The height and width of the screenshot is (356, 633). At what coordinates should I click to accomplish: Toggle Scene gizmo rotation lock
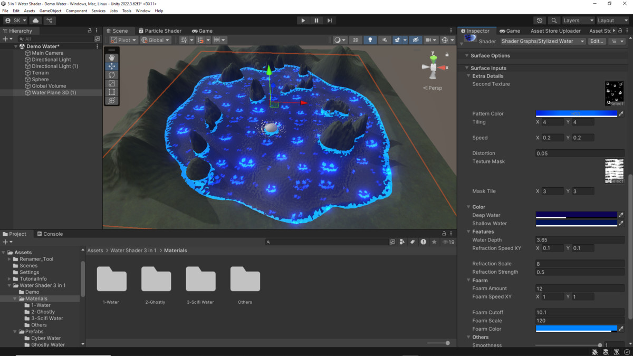447,54
